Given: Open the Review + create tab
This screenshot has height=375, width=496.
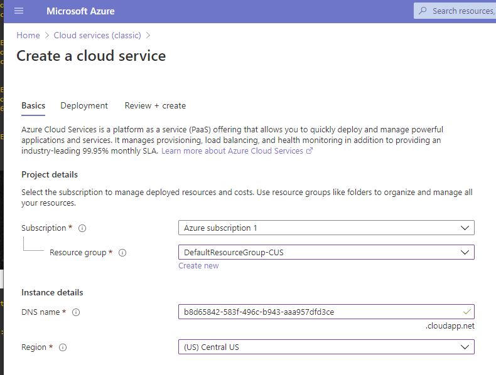Looking at the screenshot, I should pos(155,106).
